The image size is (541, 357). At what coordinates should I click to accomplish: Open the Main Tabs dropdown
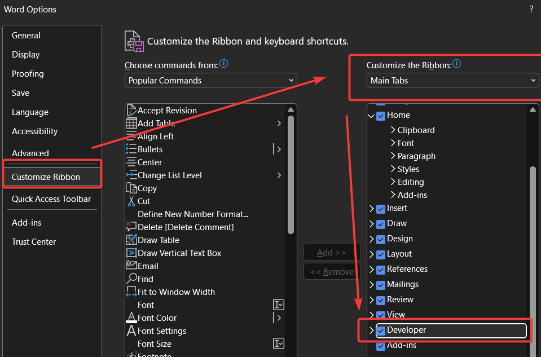452,80
